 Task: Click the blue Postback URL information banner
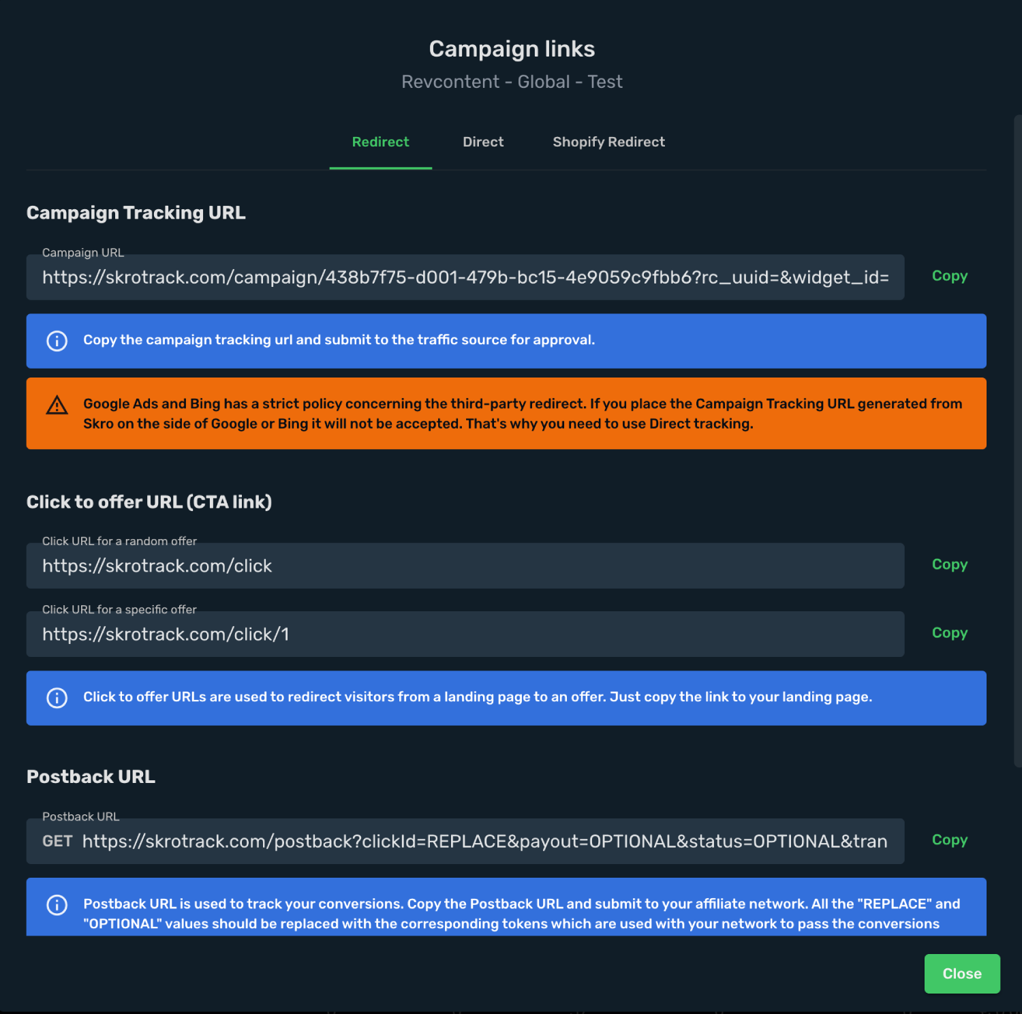coord(506,907)
